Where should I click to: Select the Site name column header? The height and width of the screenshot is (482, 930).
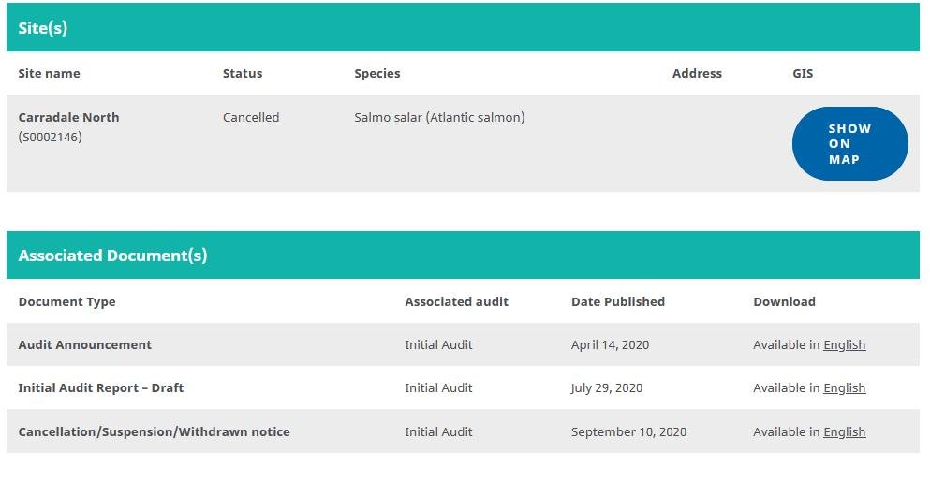click(x=49, y=74)
